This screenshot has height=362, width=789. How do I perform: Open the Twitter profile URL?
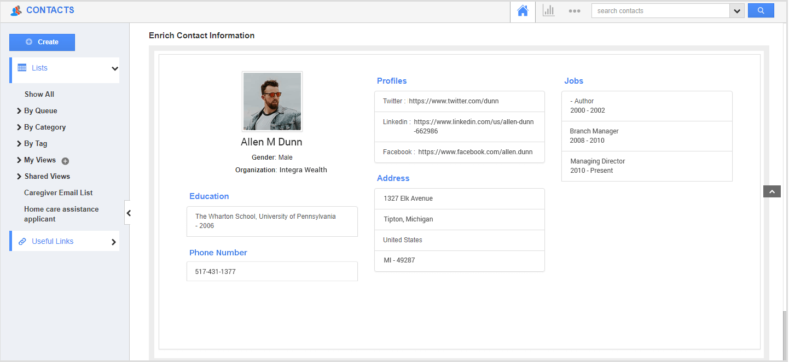[454, 101]
